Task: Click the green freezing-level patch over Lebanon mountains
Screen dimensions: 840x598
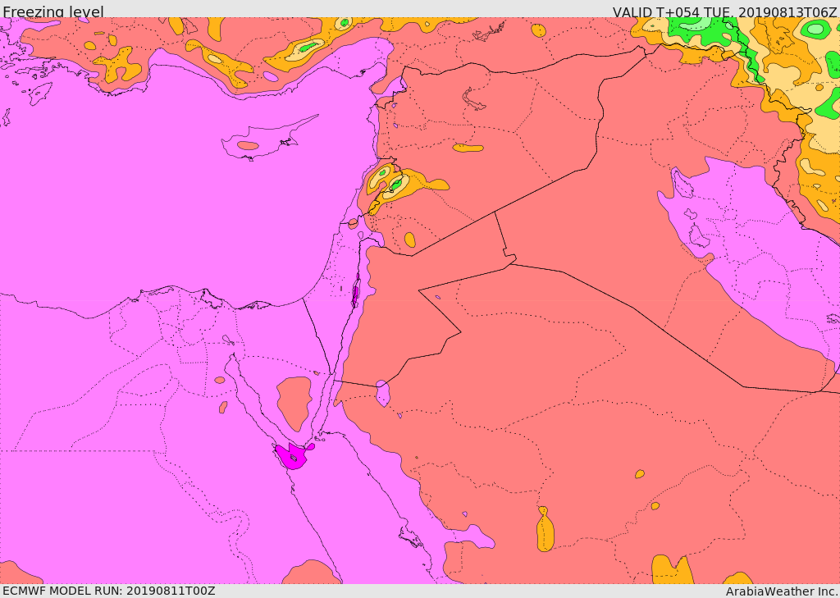Action: coord(396,185)
